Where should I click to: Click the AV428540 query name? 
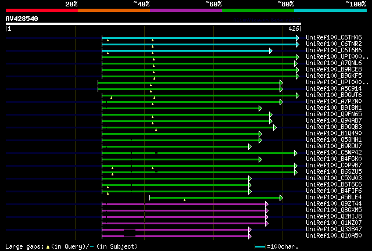22,19
